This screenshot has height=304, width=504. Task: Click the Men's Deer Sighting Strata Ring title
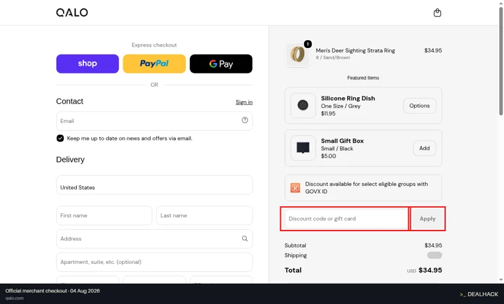[355, 51]
